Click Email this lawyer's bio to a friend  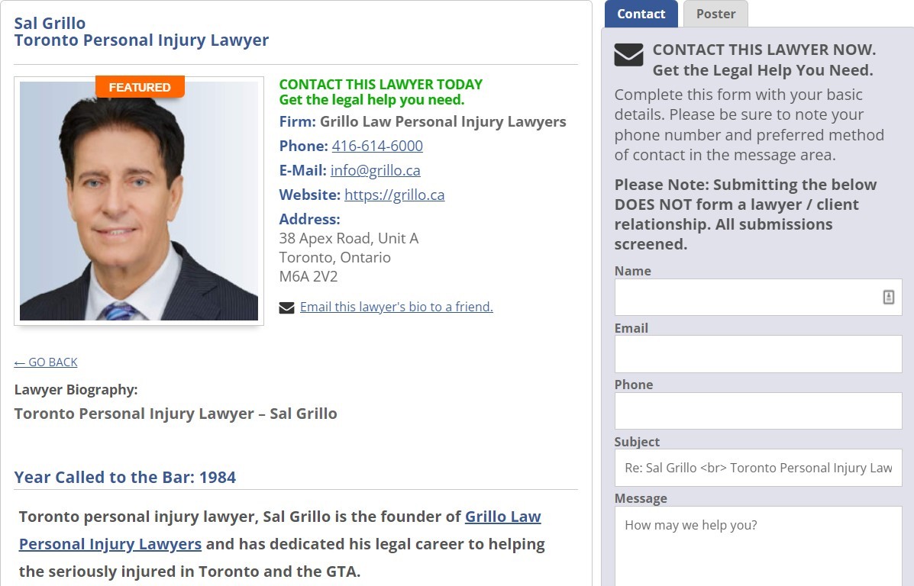click(396, 307)
